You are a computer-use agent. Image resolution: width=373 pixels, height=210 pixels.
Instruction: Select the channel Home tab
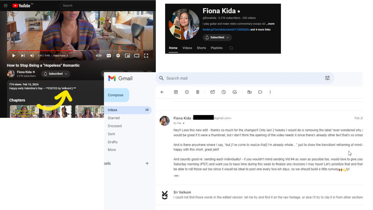coord(173,48)
